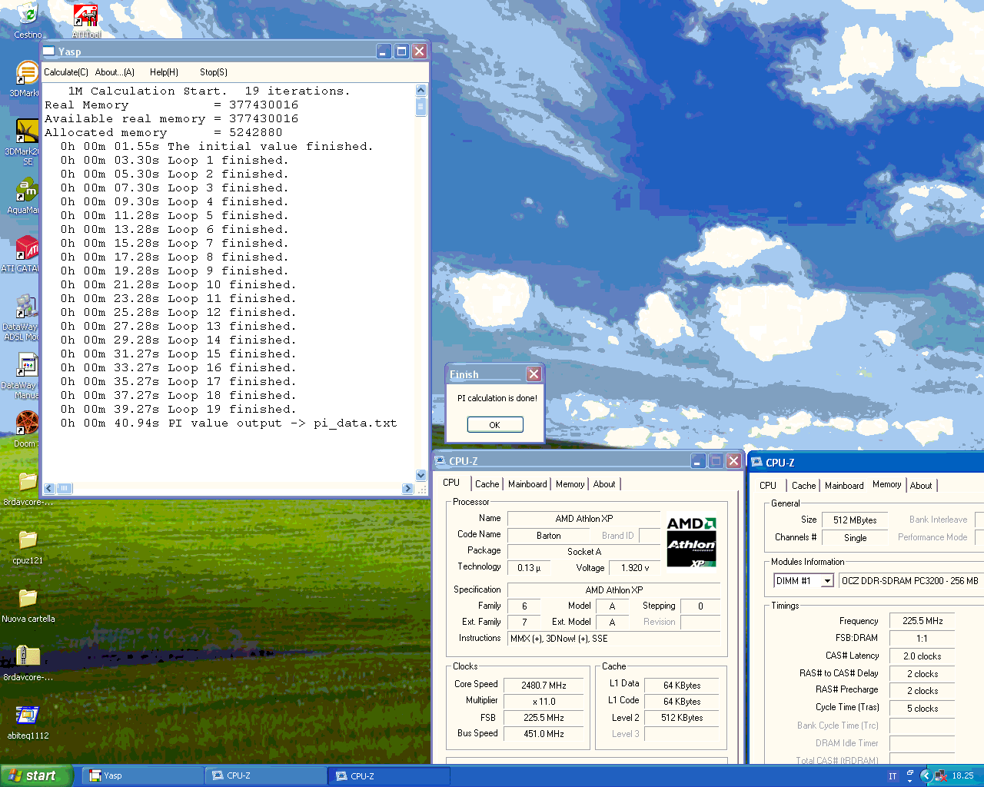Screen dimensions: 984x787
Task: Open the About...(A) menu in Yasp
Action: 115,72
